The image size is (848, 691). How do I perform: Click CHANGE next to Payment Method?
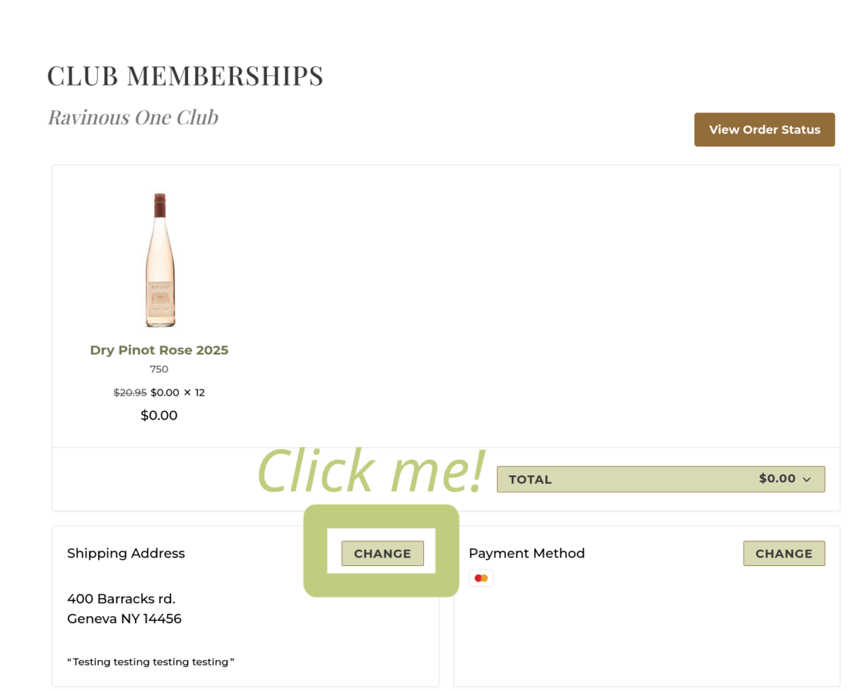point(784,553)
